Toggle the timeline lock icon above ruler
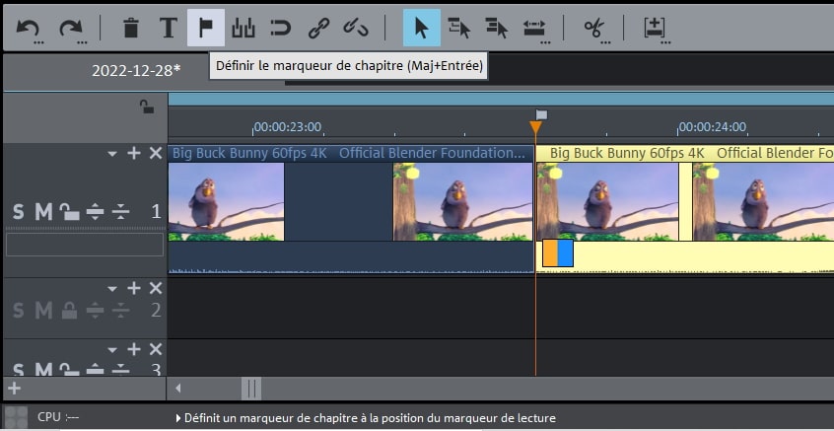 tap(147, 107)
